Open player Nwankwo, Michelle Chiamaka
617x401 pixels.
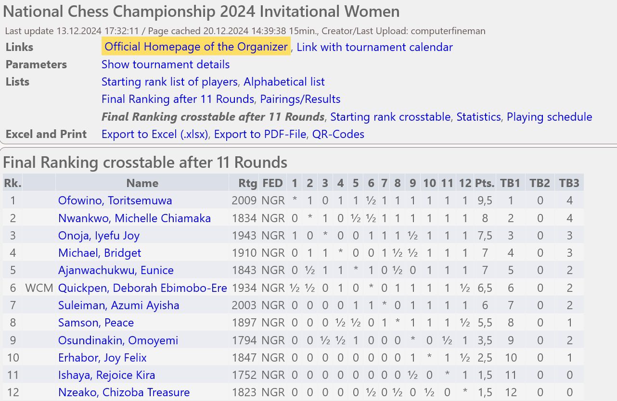134,218
